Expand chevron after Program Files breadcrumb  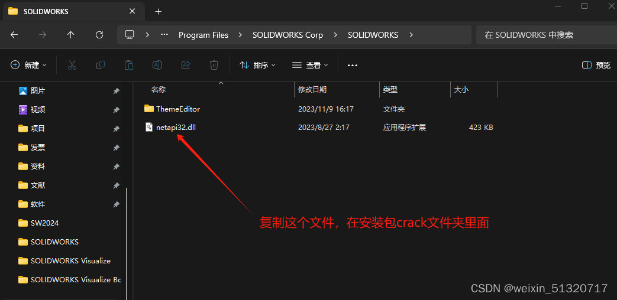tap(240, 35)
